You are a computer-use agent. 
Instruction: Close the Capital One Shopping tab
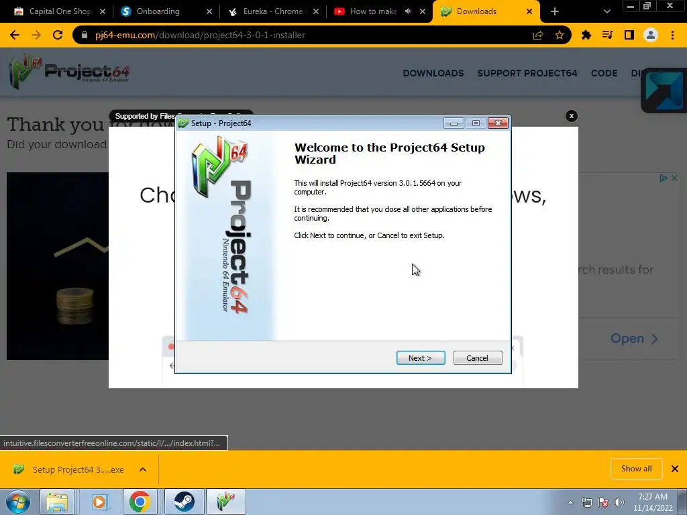point(103,11)
